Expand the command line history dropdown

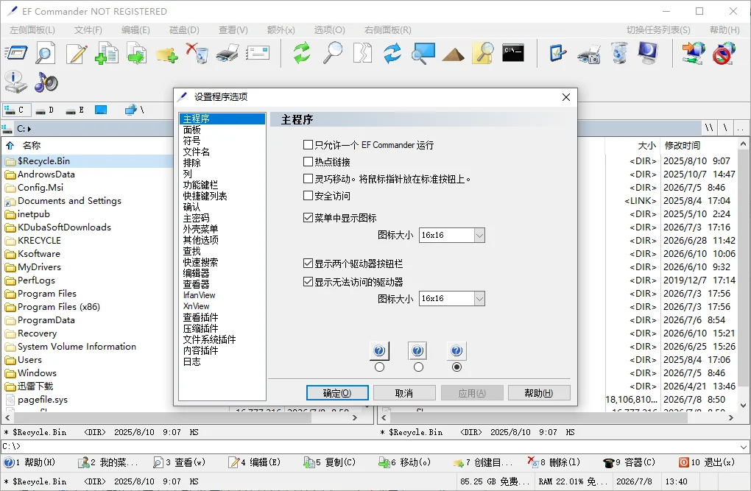tap(744, 447)
